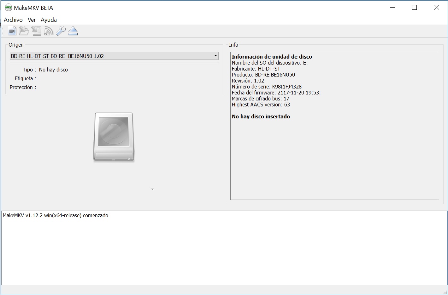Image resolution: width=448 pixels, height=295 pixels.
Task: Click the MakeMKV logo in the title bar
Action: coord(9,8)
